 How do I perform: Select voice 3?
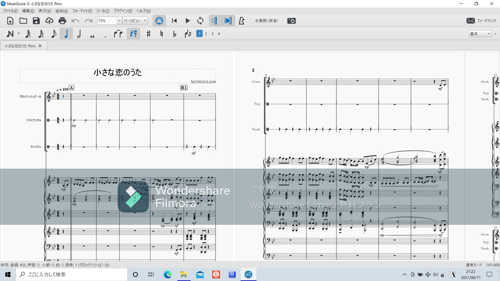pyautogui.click(x=213, y=34)
